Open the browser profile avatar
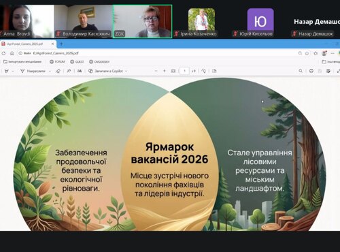The height and width of the screenshot is (252, 340). pos(324,53)
